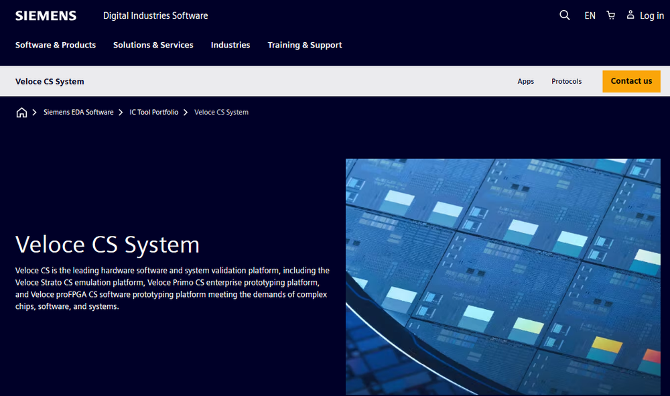The height and width of the screenshot is (396, 670).
Task: Click Log in link
Action: 652,16
